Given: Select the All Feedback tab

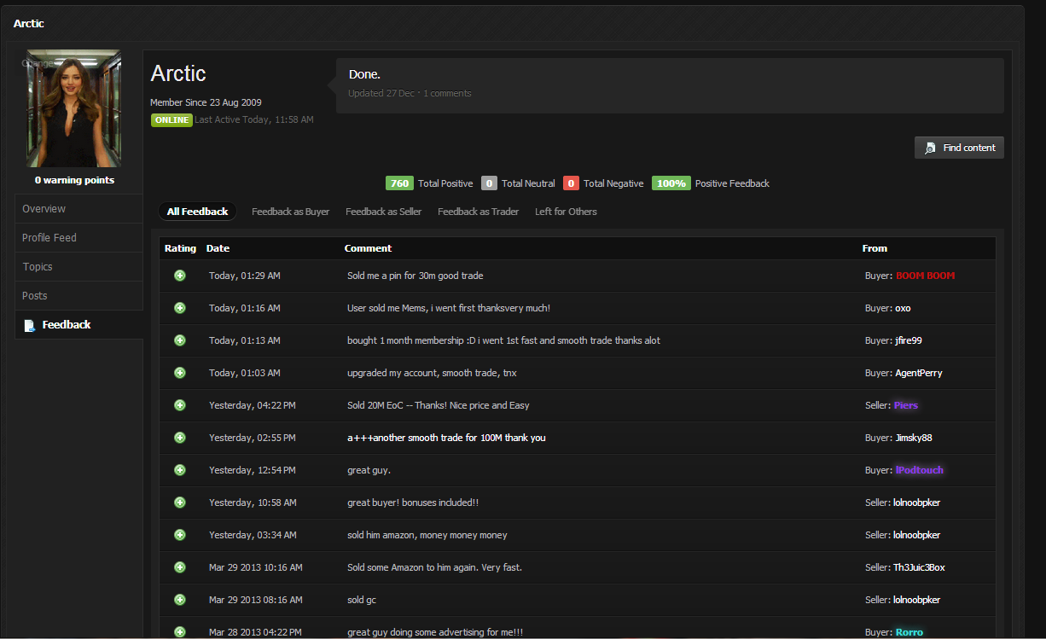Looking at the screenshot, I should click(x=197, y=212).
